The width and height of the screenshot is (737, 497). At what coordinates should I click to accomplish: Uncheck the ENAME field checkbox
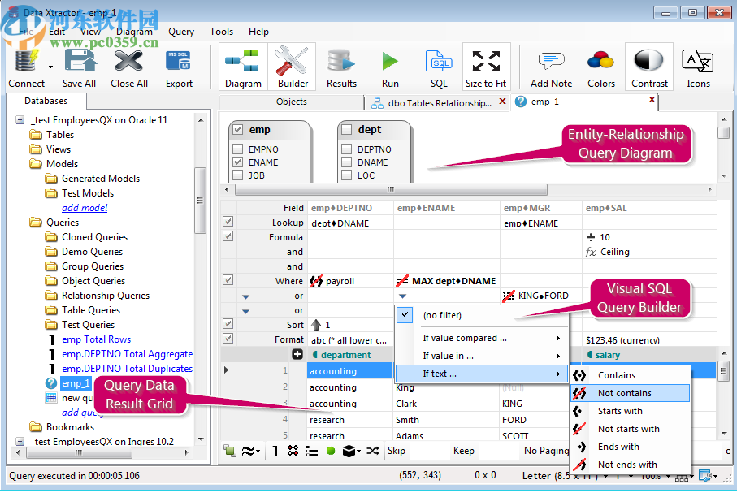coord(238,162)
